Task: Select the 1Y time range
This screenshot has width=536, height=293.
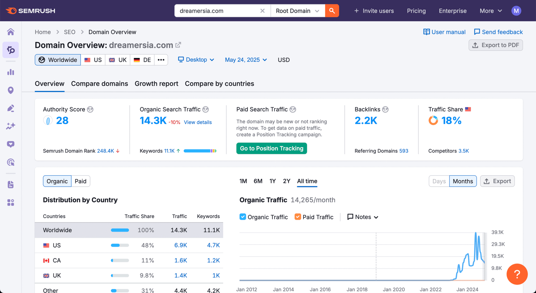Action: [x=273, y=181]
